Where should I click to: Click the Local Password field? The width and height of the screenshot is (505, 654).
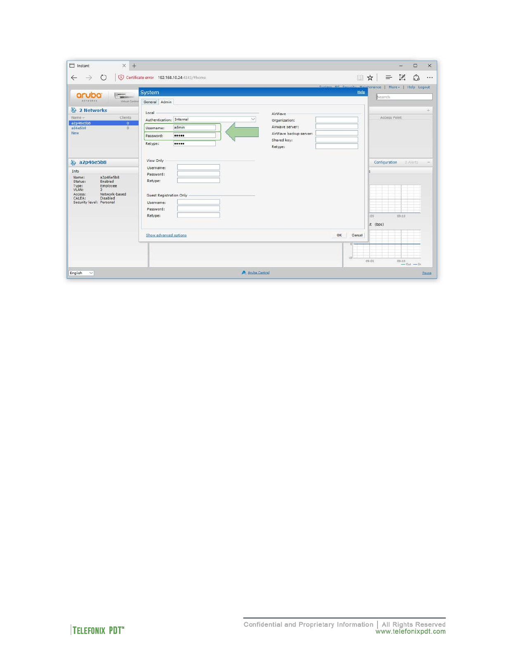pos(194,135)
